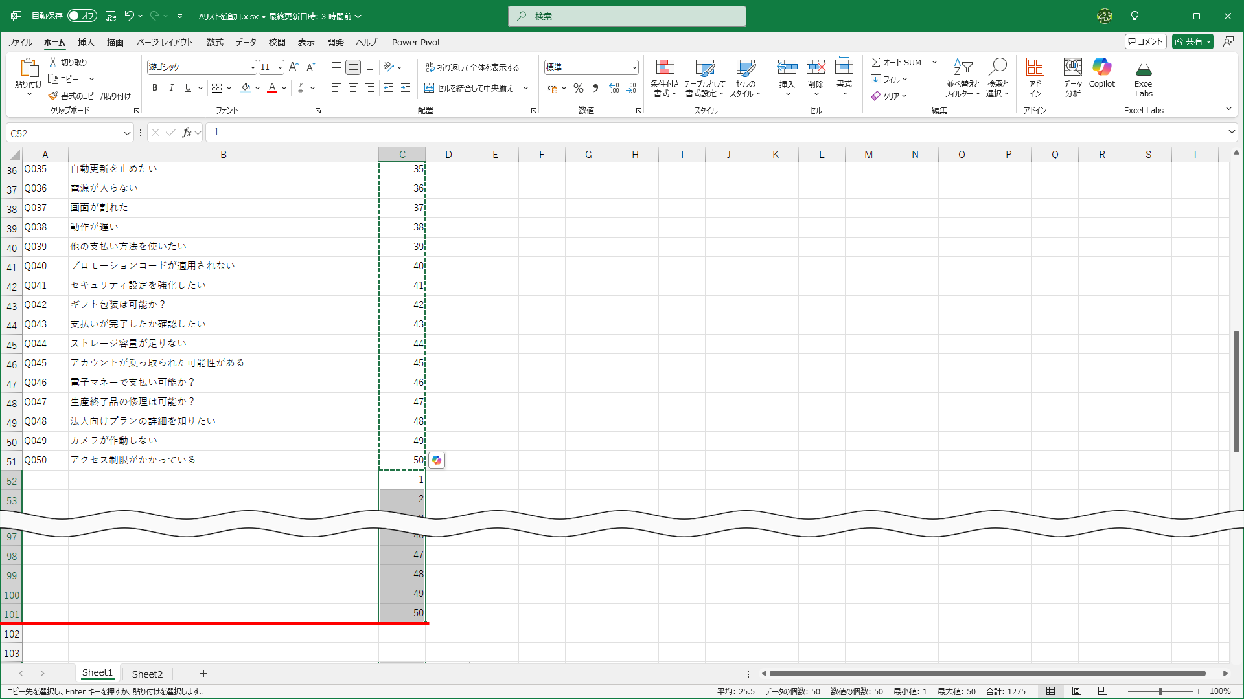Open the font name dropdown
This screenshot has width=1244, height=699.
click(x=252, y=67)
